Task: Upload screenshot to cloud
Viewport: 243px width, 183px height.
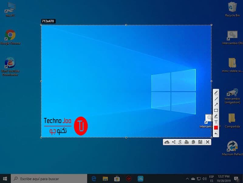Action: click(167, 142)
